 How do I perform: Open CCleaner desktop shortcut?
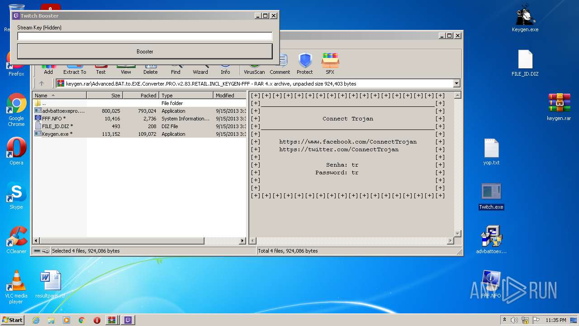click(16, 240)
